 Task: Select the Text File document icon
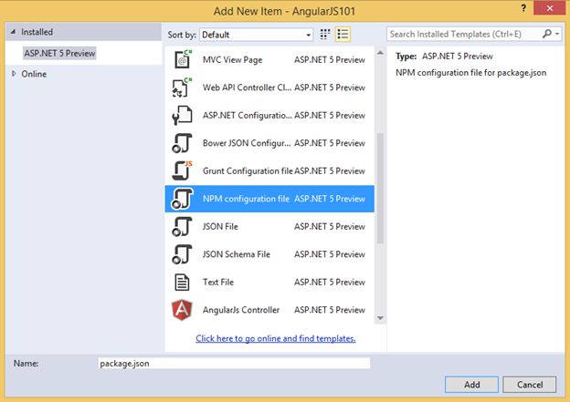[x=182, y=283]
